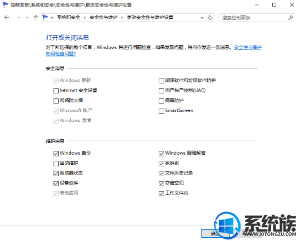Click the greyed Microsoft 帐户 checkbox
The image size is (296, 241).
pyautogui.click(x=56, y=111)
